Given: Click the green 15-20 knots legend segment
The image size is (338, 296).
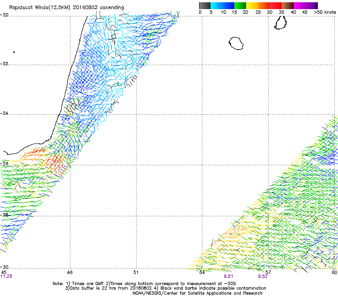Looking at the screenshot, I should pos(240,5).
